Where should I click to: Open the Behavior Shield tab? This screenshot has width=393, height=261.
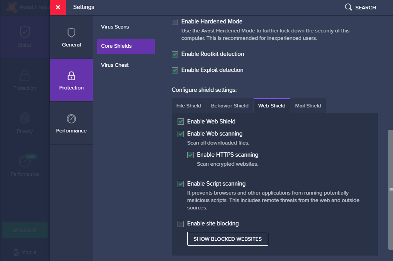pyautogui.click(x=229, y=106)
